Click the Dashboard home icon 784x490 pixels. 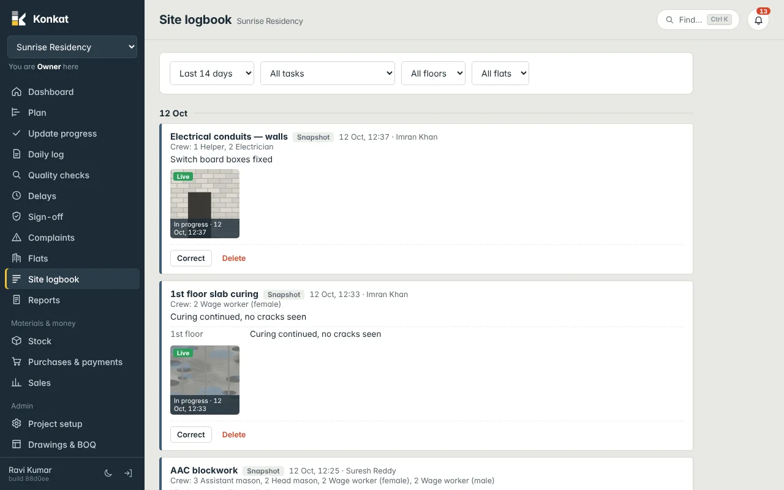(17, 92)
